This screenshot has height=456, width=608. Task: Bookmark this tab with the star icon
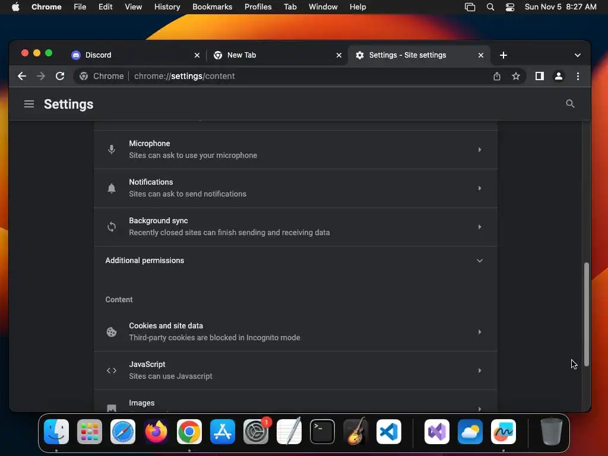click(x=516, y=76)
